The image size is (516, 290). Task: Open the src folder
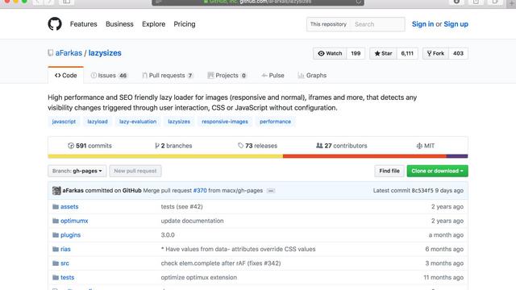[x=64, y=263]
